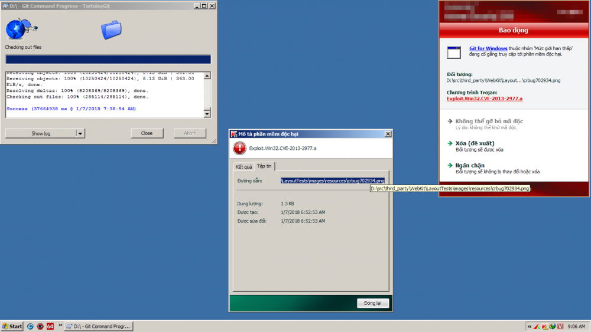The image size is (591, 332).
Task: Open the Internet Explorer quick launch icon
Action: click(x=30, y=326)
